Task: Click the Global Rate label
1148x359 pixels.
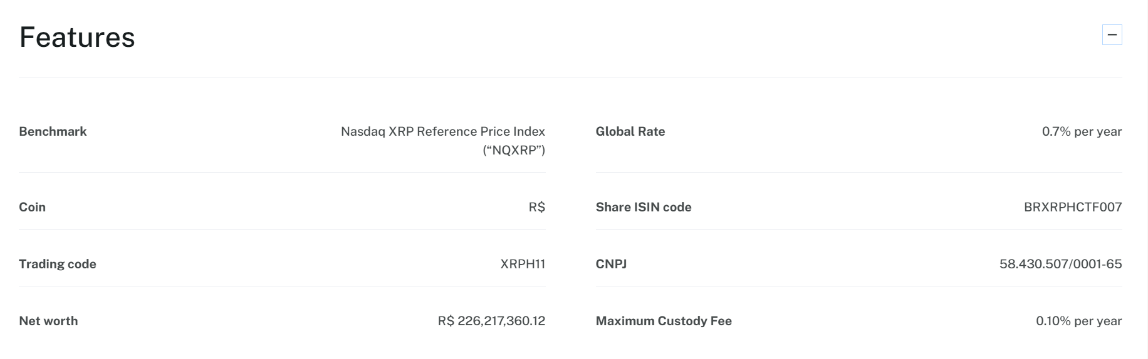Action: pos(630,131)
